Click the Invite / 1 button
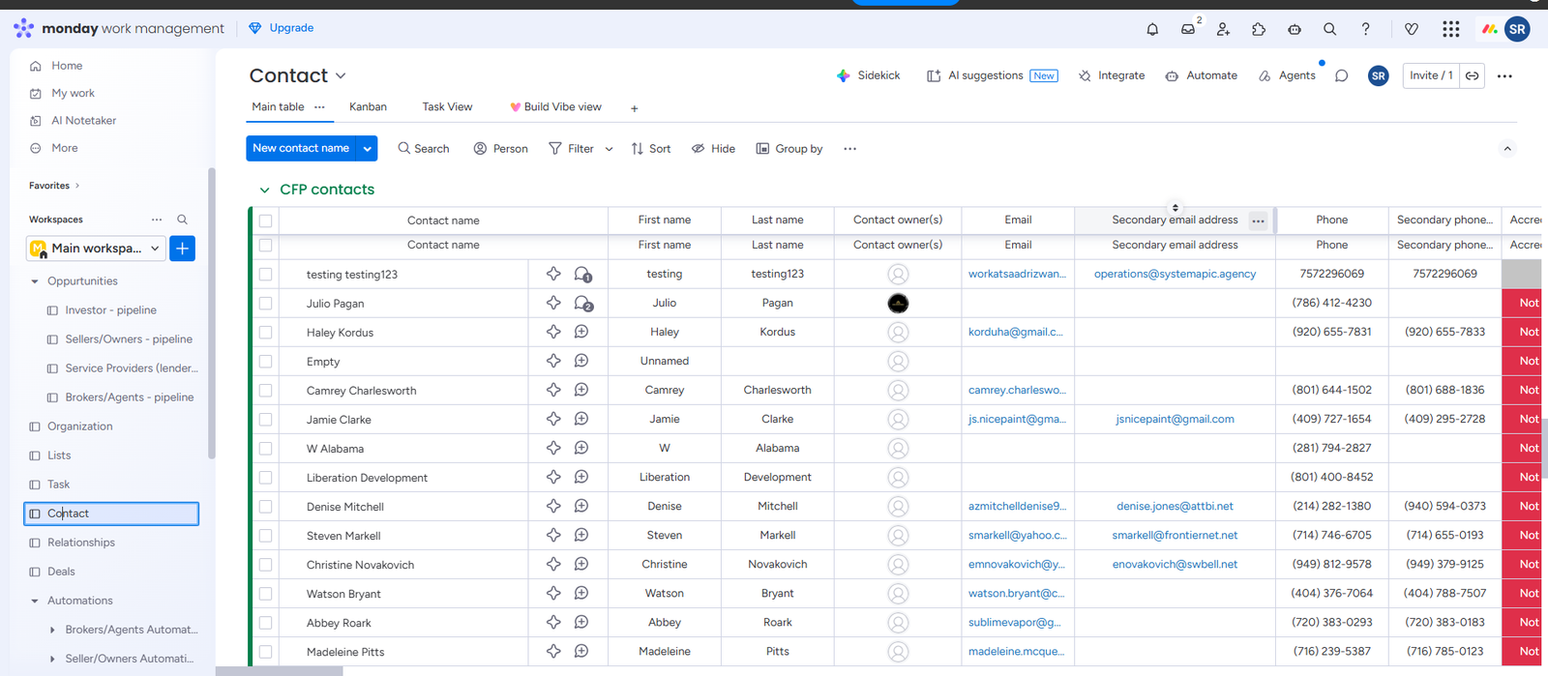Image resolution: width=1548 pixels, height=676 pixels. coord(1431,75)
